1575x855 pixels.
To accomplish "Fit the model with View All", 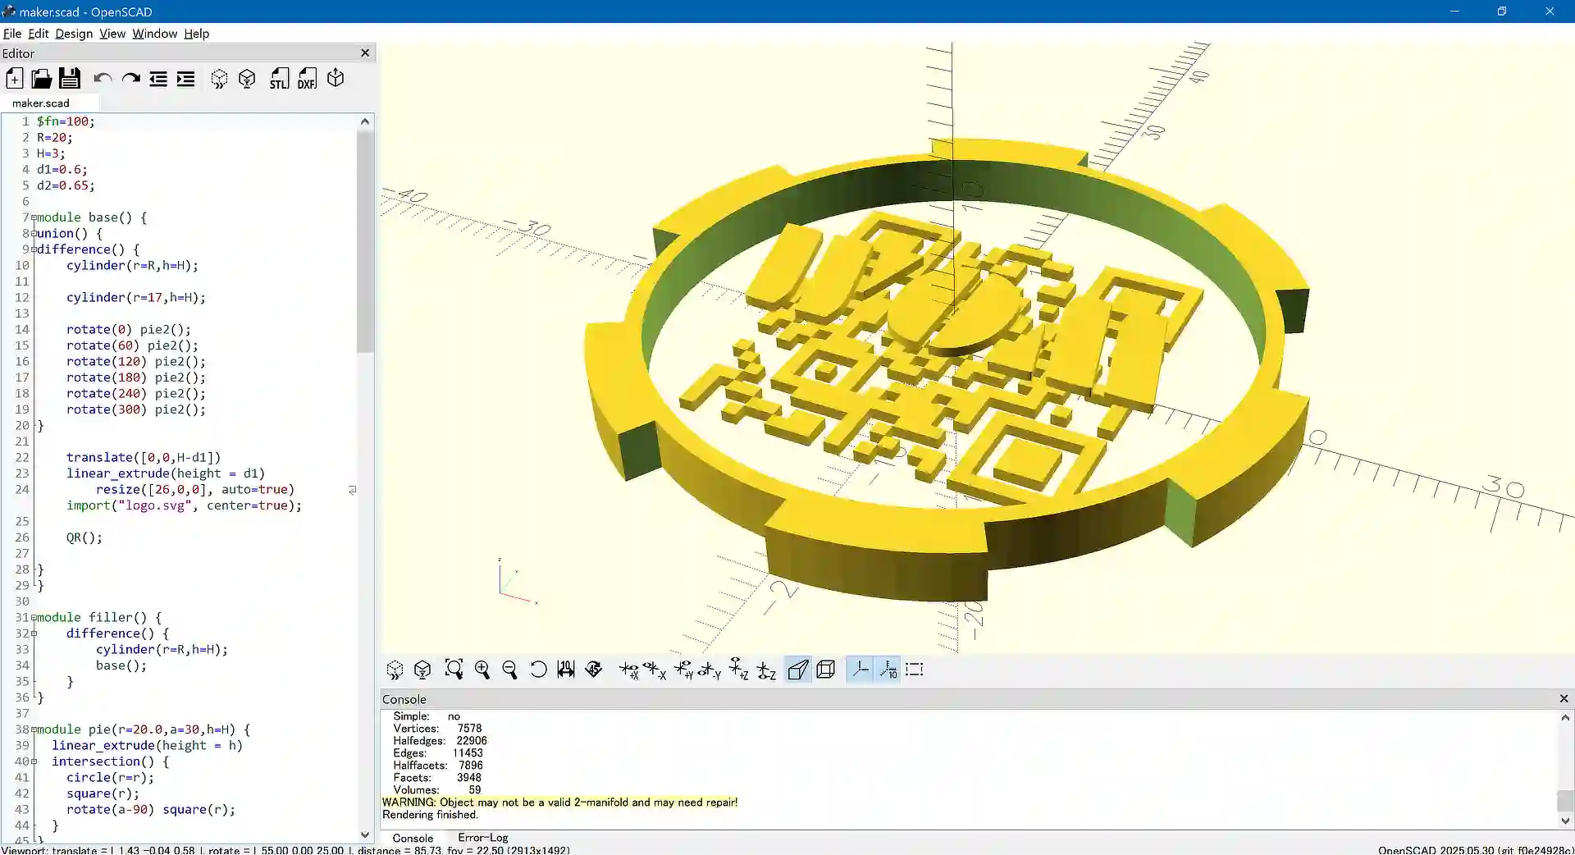I will pyautogui.click(x=454, y=670).
